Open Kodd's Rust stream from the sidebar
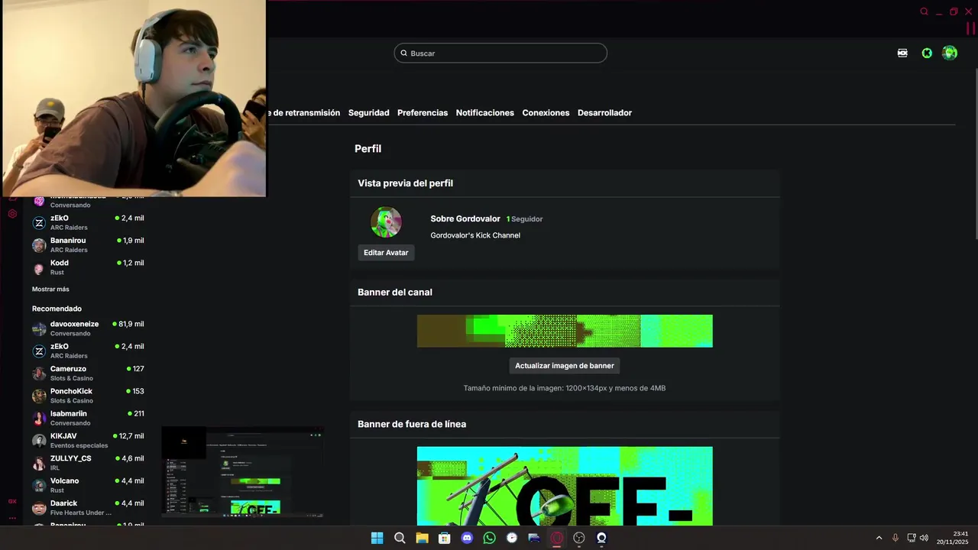 click(88, 267)
